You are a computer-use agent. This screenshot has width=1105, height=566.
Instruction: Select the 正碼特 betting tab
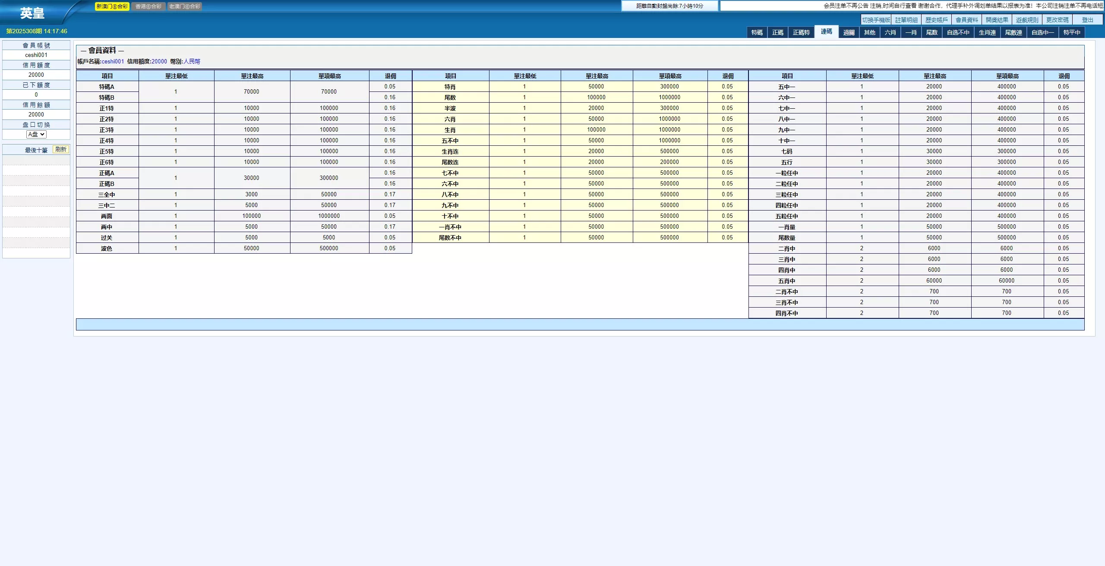[801, 32]
